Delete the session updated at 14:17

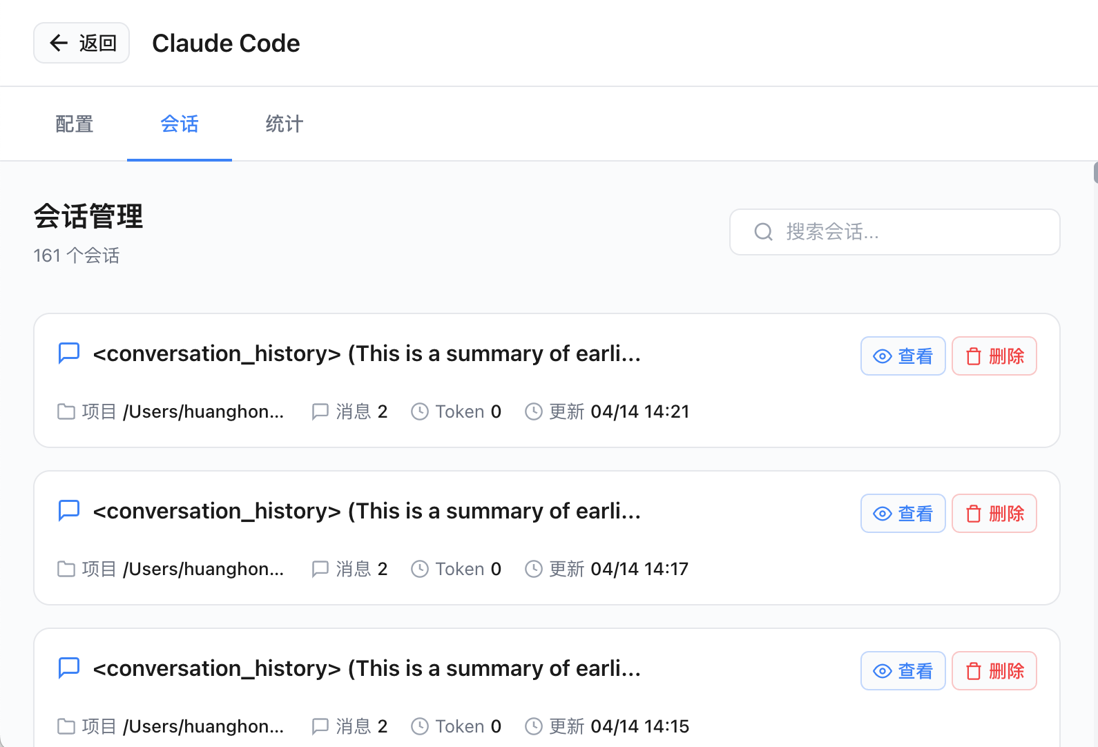(x=994, y=514)
